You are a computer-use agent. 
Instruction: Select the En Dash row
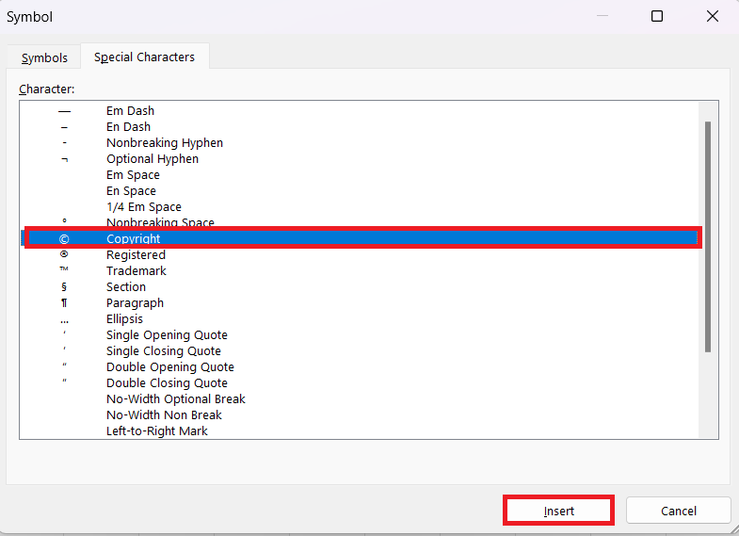(360, 127)
